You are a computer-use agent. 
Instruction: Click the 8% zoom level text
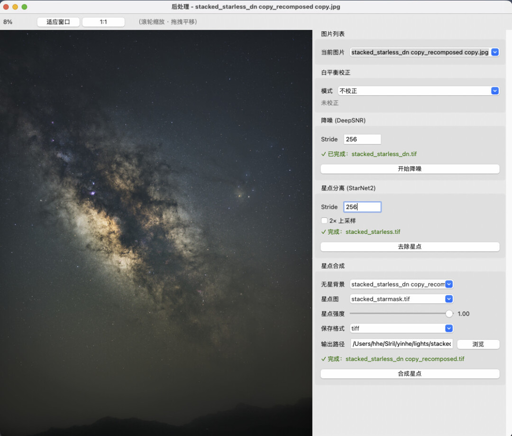[x=8, y=22]
